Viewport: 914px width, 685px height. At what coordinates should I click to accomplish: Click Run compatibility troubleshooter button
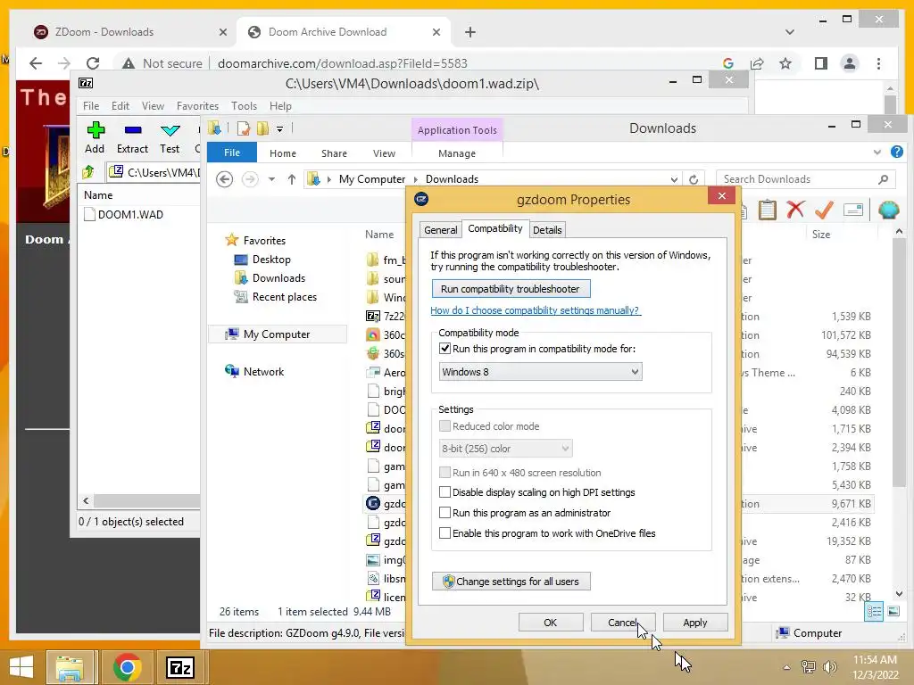(511, 289)
